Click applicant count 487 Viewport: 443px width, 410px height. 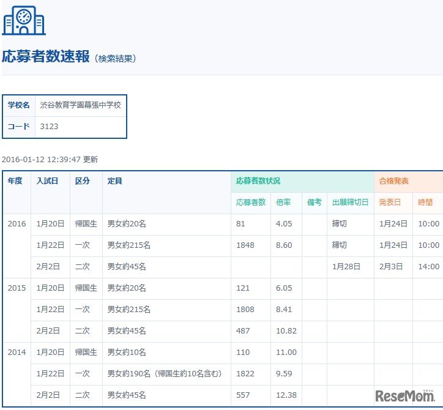pos(243,330)
